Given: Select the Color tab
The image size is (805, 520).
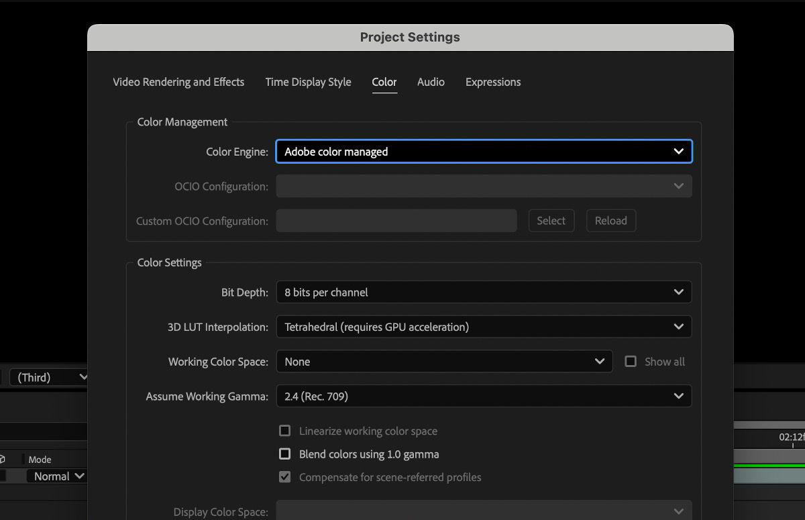Looking at the screenshot, I should point(384,82).
